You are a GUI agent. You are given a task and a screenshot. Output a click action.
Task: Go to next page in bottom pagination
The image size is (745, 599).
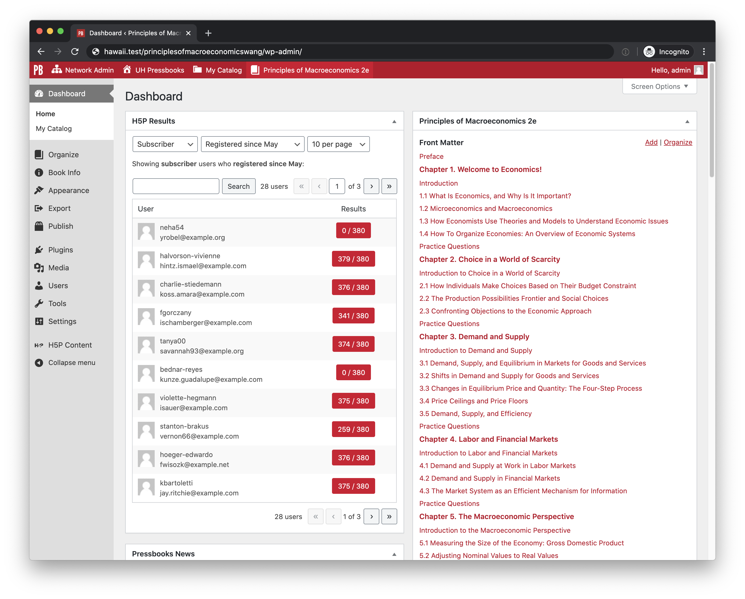pyautogui.click(x=371, y=516)
